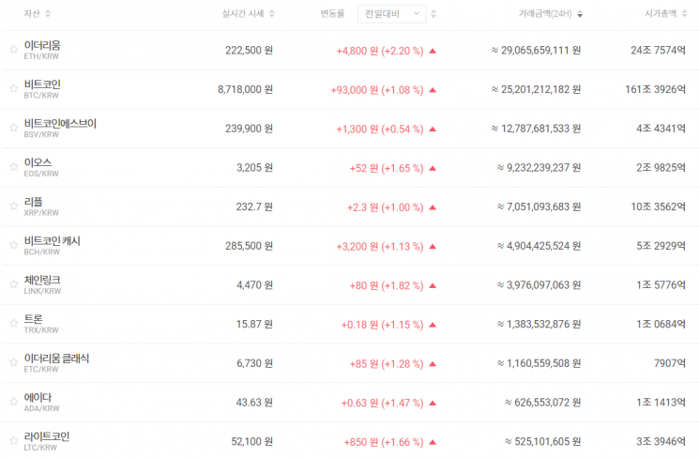
Task: Open the 전일대비 dropdown
Action: point(391,14)
